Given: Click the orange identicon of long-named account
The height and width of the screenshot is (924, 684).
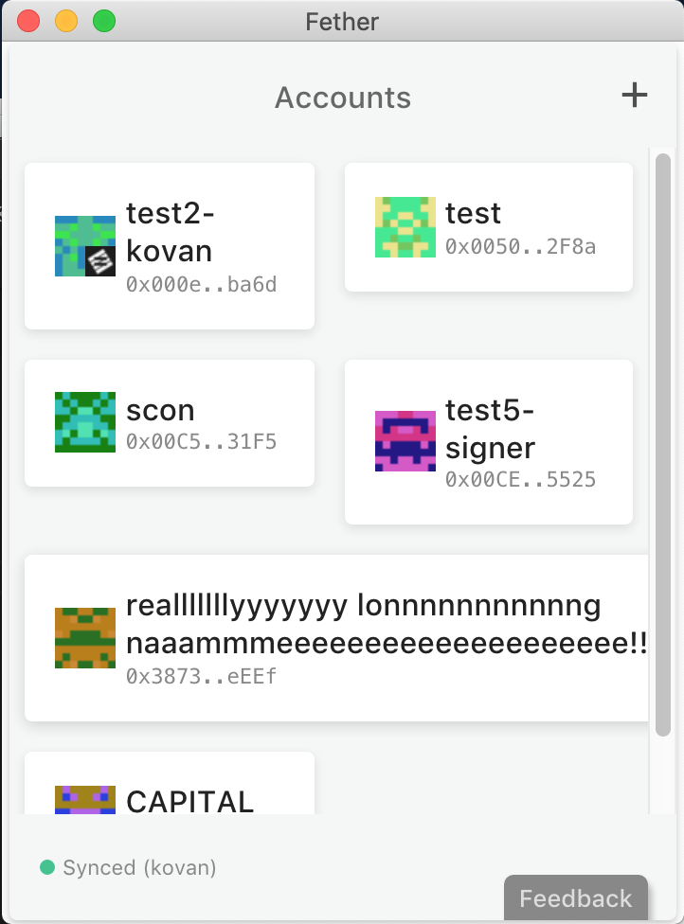Looking at the screenshot, I should [85, 637].
